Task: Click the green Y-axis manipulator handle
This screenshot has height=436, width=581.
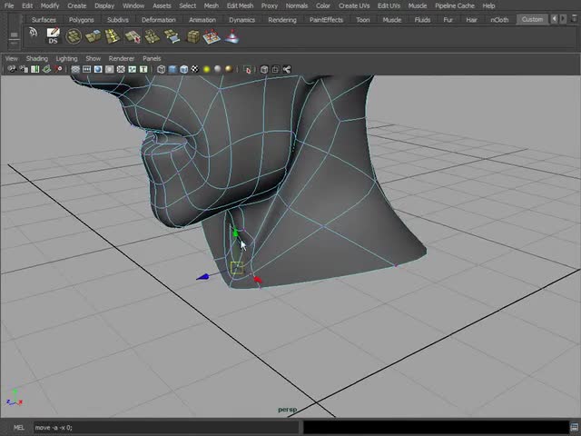Action: [x=235, y=233]
